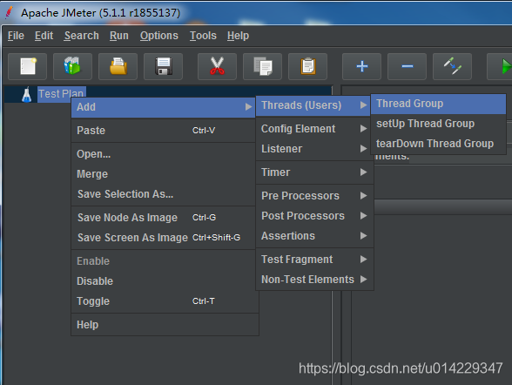Open the Templates toolbar icon
This screenshot has height=385, width=512.
coord(72,66)
